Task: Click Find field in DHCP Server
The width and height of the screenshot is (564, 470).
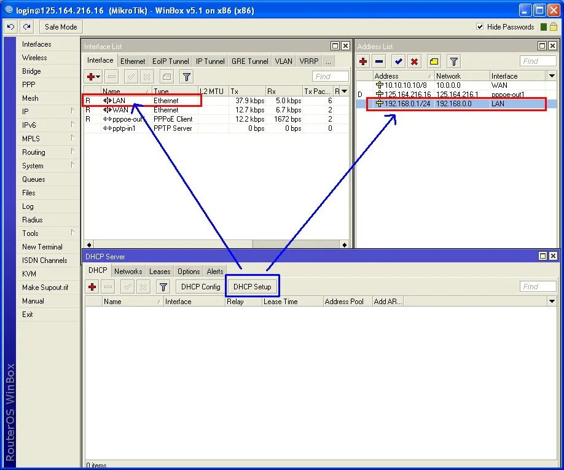Action: [x=538, y=286]
